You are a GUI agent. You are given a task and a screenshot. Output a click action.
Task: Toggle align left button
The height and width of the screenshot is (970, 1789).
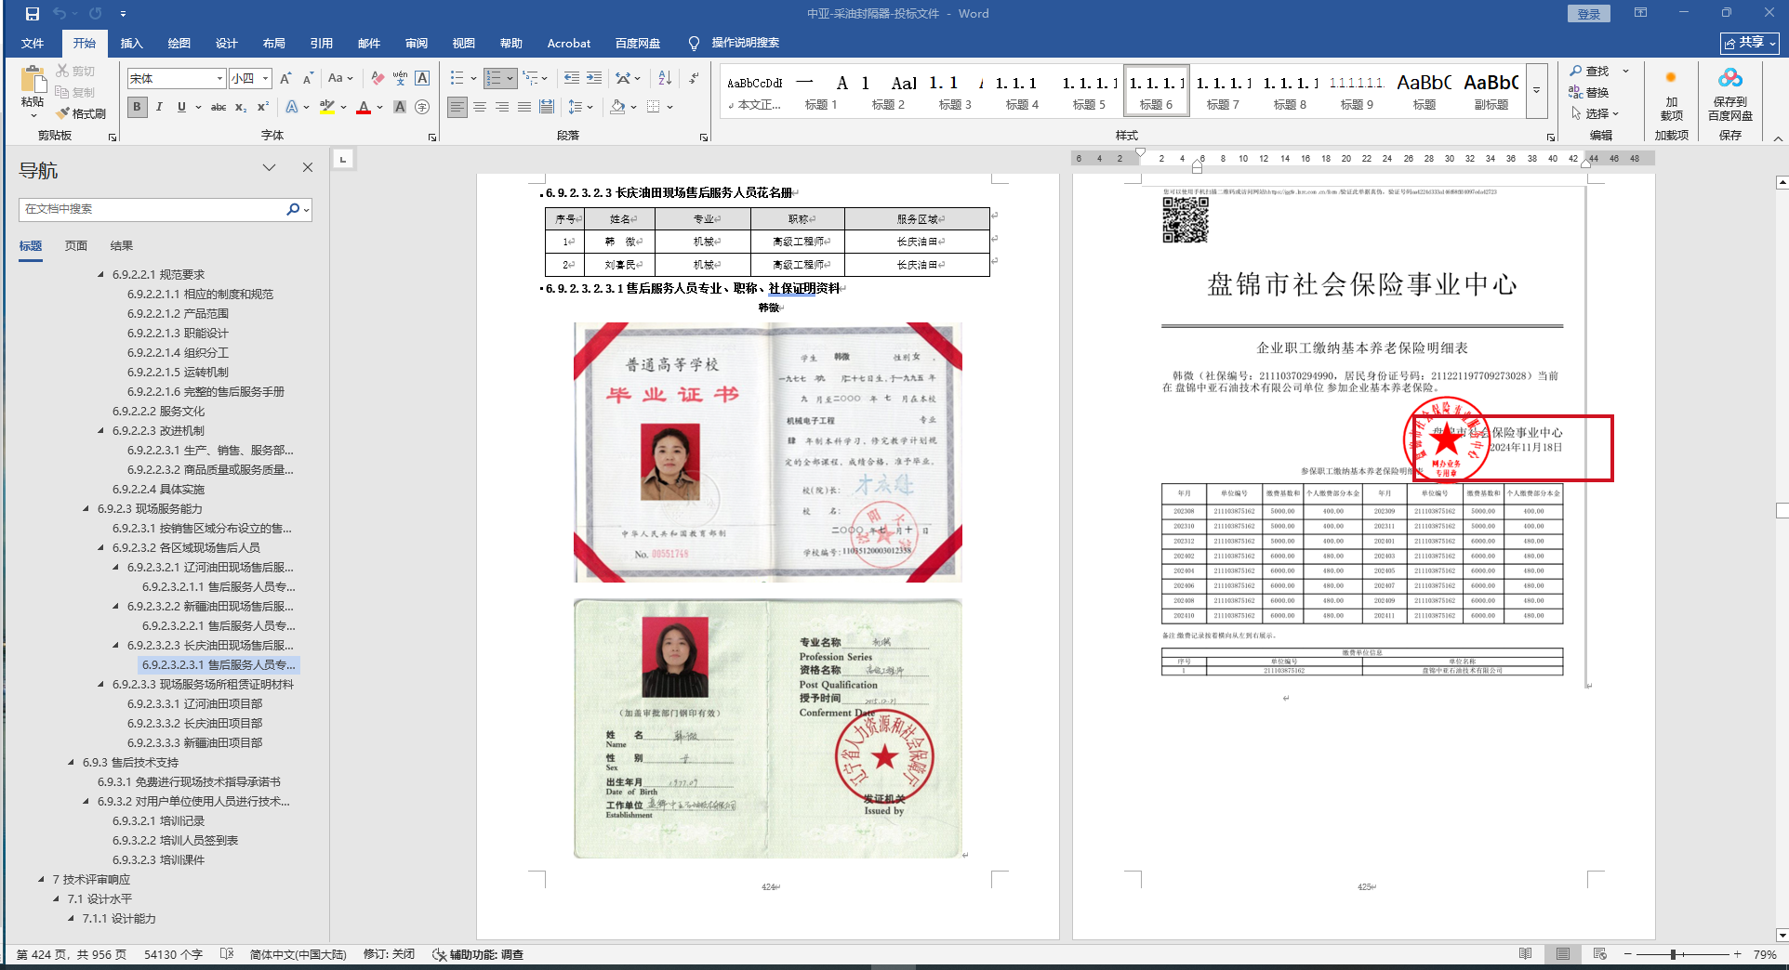pos(457,107)
